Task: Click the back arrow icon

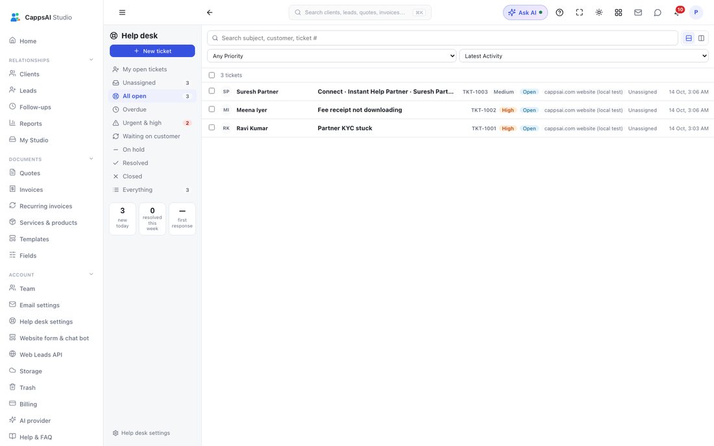Action: (x=210, y=12)
